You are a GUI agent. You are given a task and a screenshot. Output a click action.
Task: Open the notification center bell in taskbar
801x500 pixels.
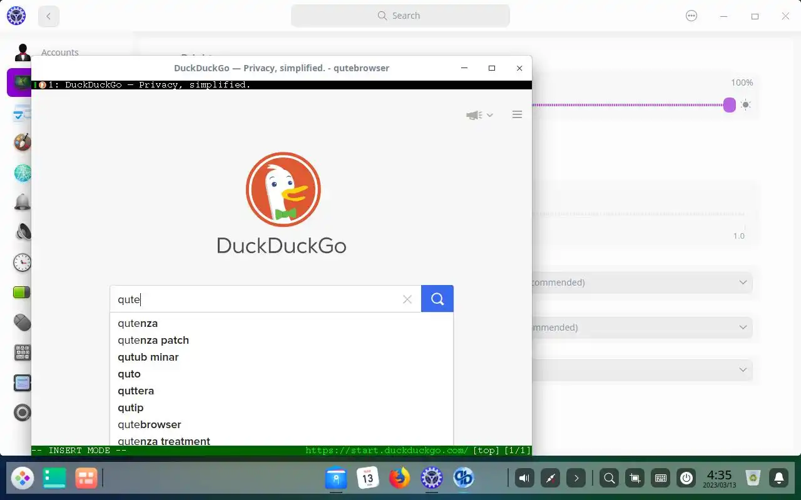pyautogui.click(x=779, y=479)
